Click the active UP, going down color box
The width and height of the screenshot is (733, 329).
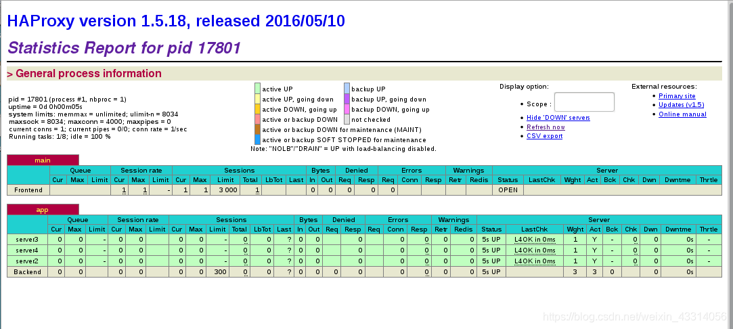[x=258, y=99]
